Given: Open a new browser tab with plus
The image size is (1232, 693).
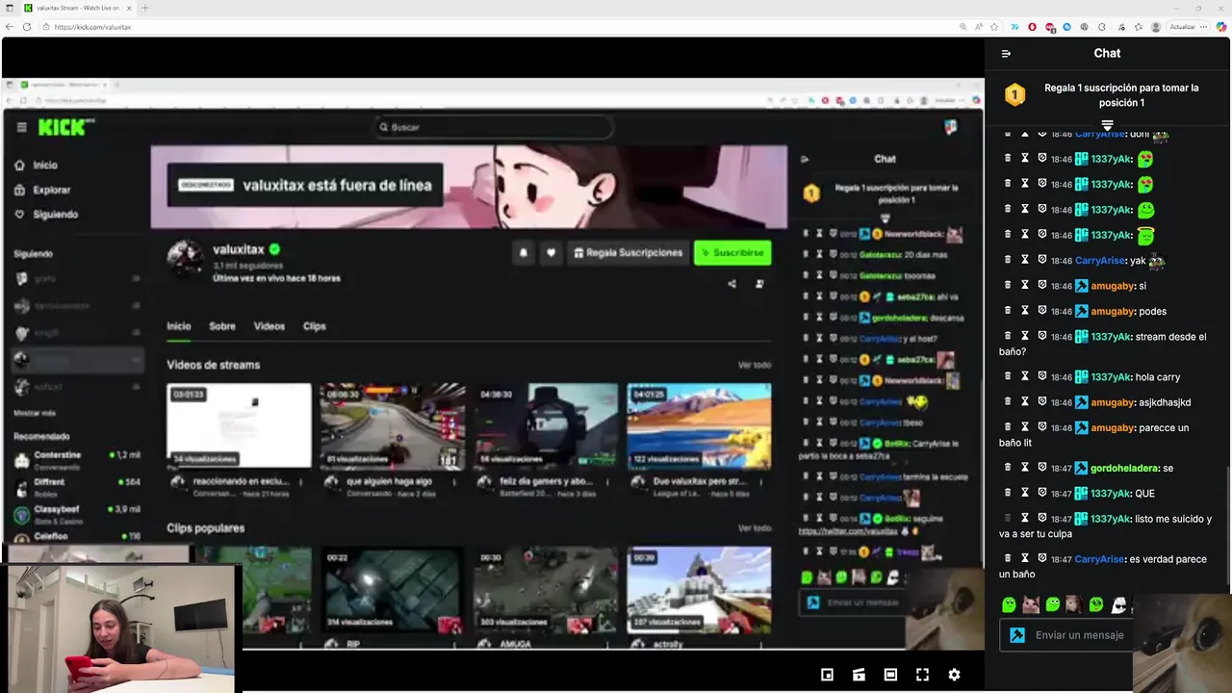Looking at the screenshot, I should click(x=145, y=8).
